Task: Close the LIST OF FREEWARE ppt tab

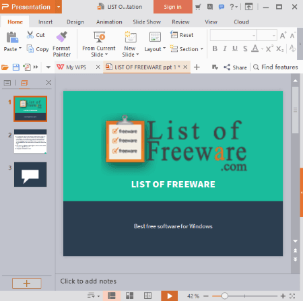Action: coord(185,67)
